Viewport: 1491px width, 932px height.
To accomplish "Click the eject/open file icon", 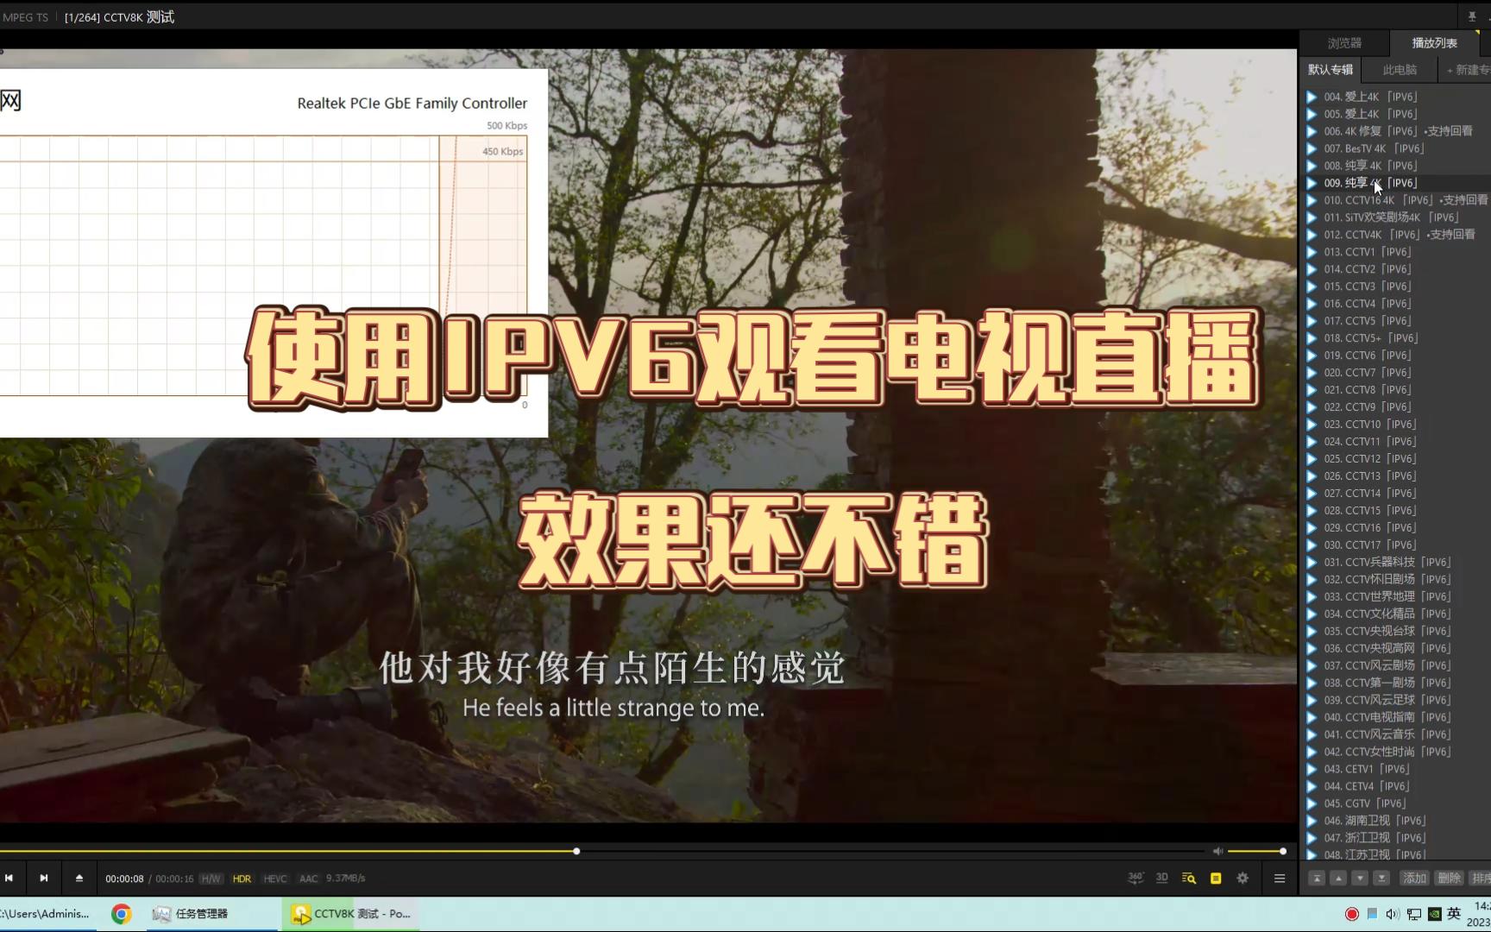I will pyautogui.click(x=79, y=878).
